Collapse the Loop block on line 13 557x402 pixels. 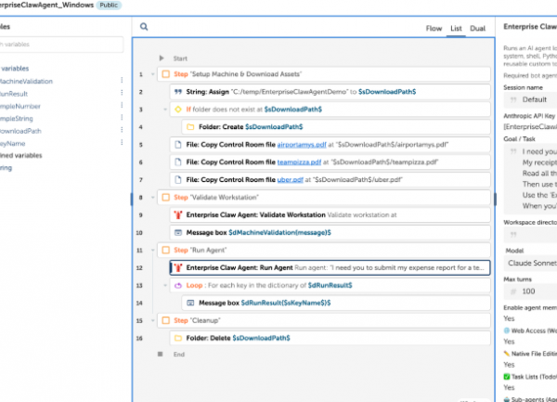(x=165, y=286)
